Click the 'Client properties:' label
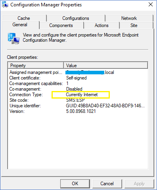The width and height of the screenshot is (157, 190). [23, 57]
